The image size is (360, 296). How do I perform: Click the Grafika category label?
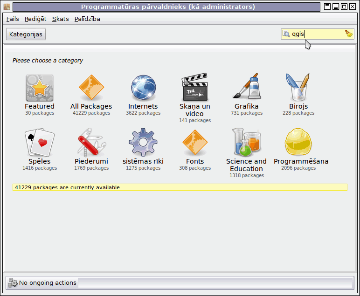pyautogui.click(x=247, y=106)
